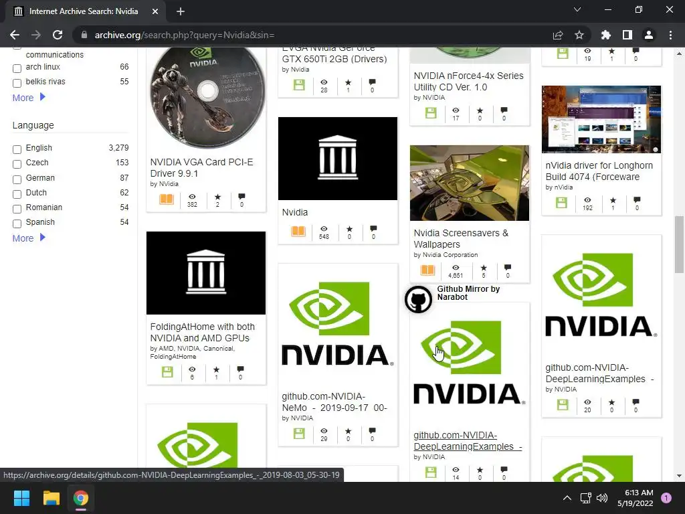Open File Explorer from the taskbar

tap(51, 498)
